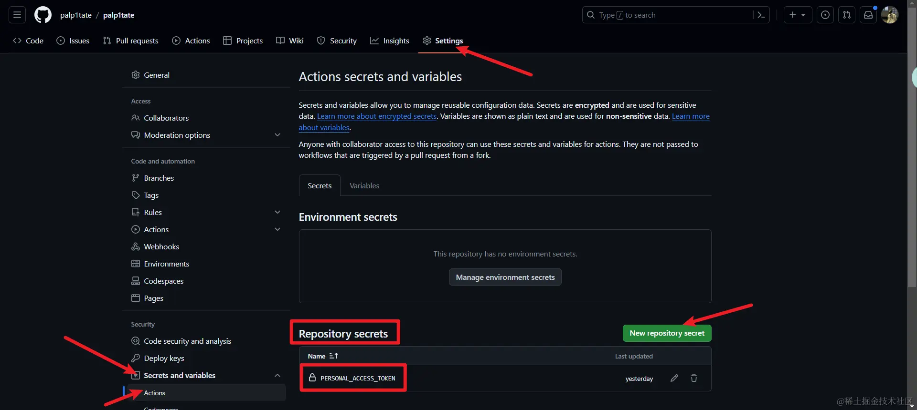Open the issues icon in header
Screen dimensions: 917x410
[825, 15]
